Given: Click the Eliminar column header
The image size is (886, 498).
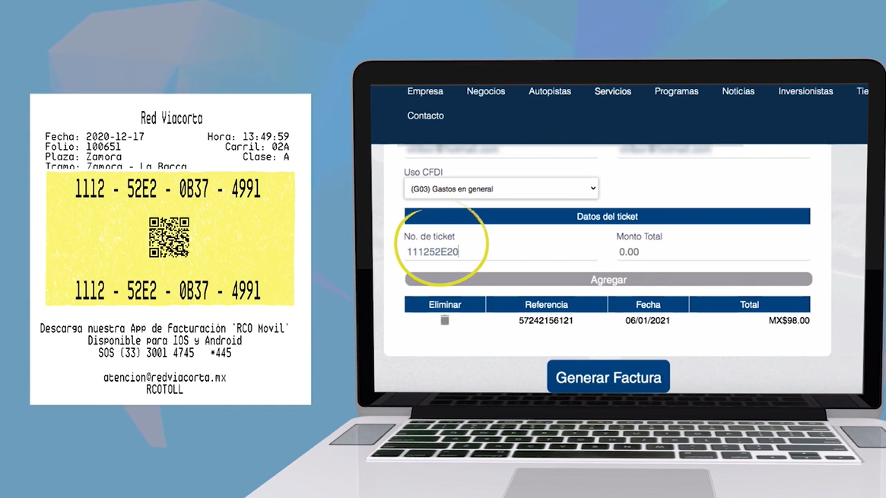Looking at the screenshot, I should pyautogui.click(x=445, y=304).
